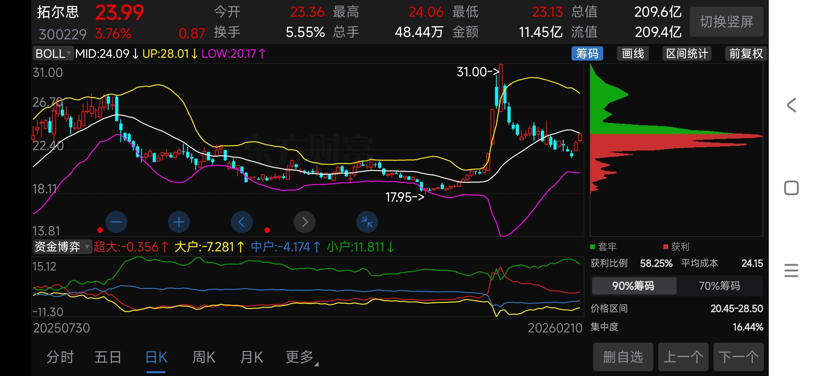
Task: Tap 下一个 to view next stock
Action: coord(738,357)
